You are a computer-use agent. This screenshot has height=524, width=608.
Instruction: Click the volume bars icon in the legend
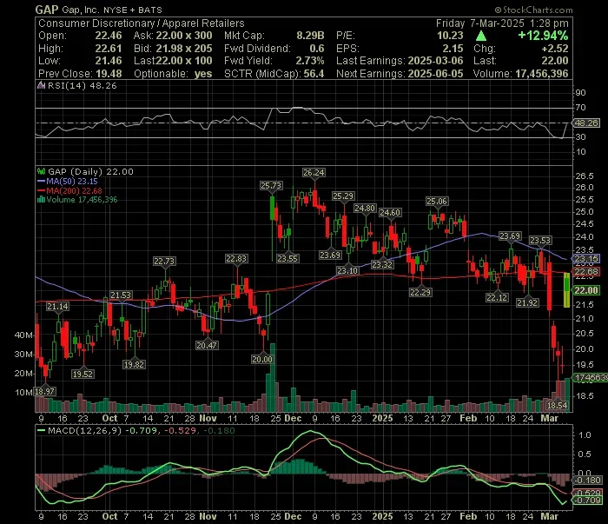point(41,200)
